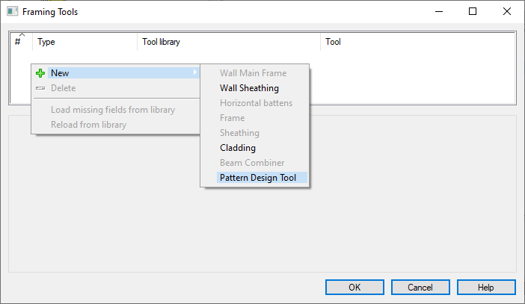Click the Tool column header
The width and height of the screenshot is (525, 304).
coord(416,42)
